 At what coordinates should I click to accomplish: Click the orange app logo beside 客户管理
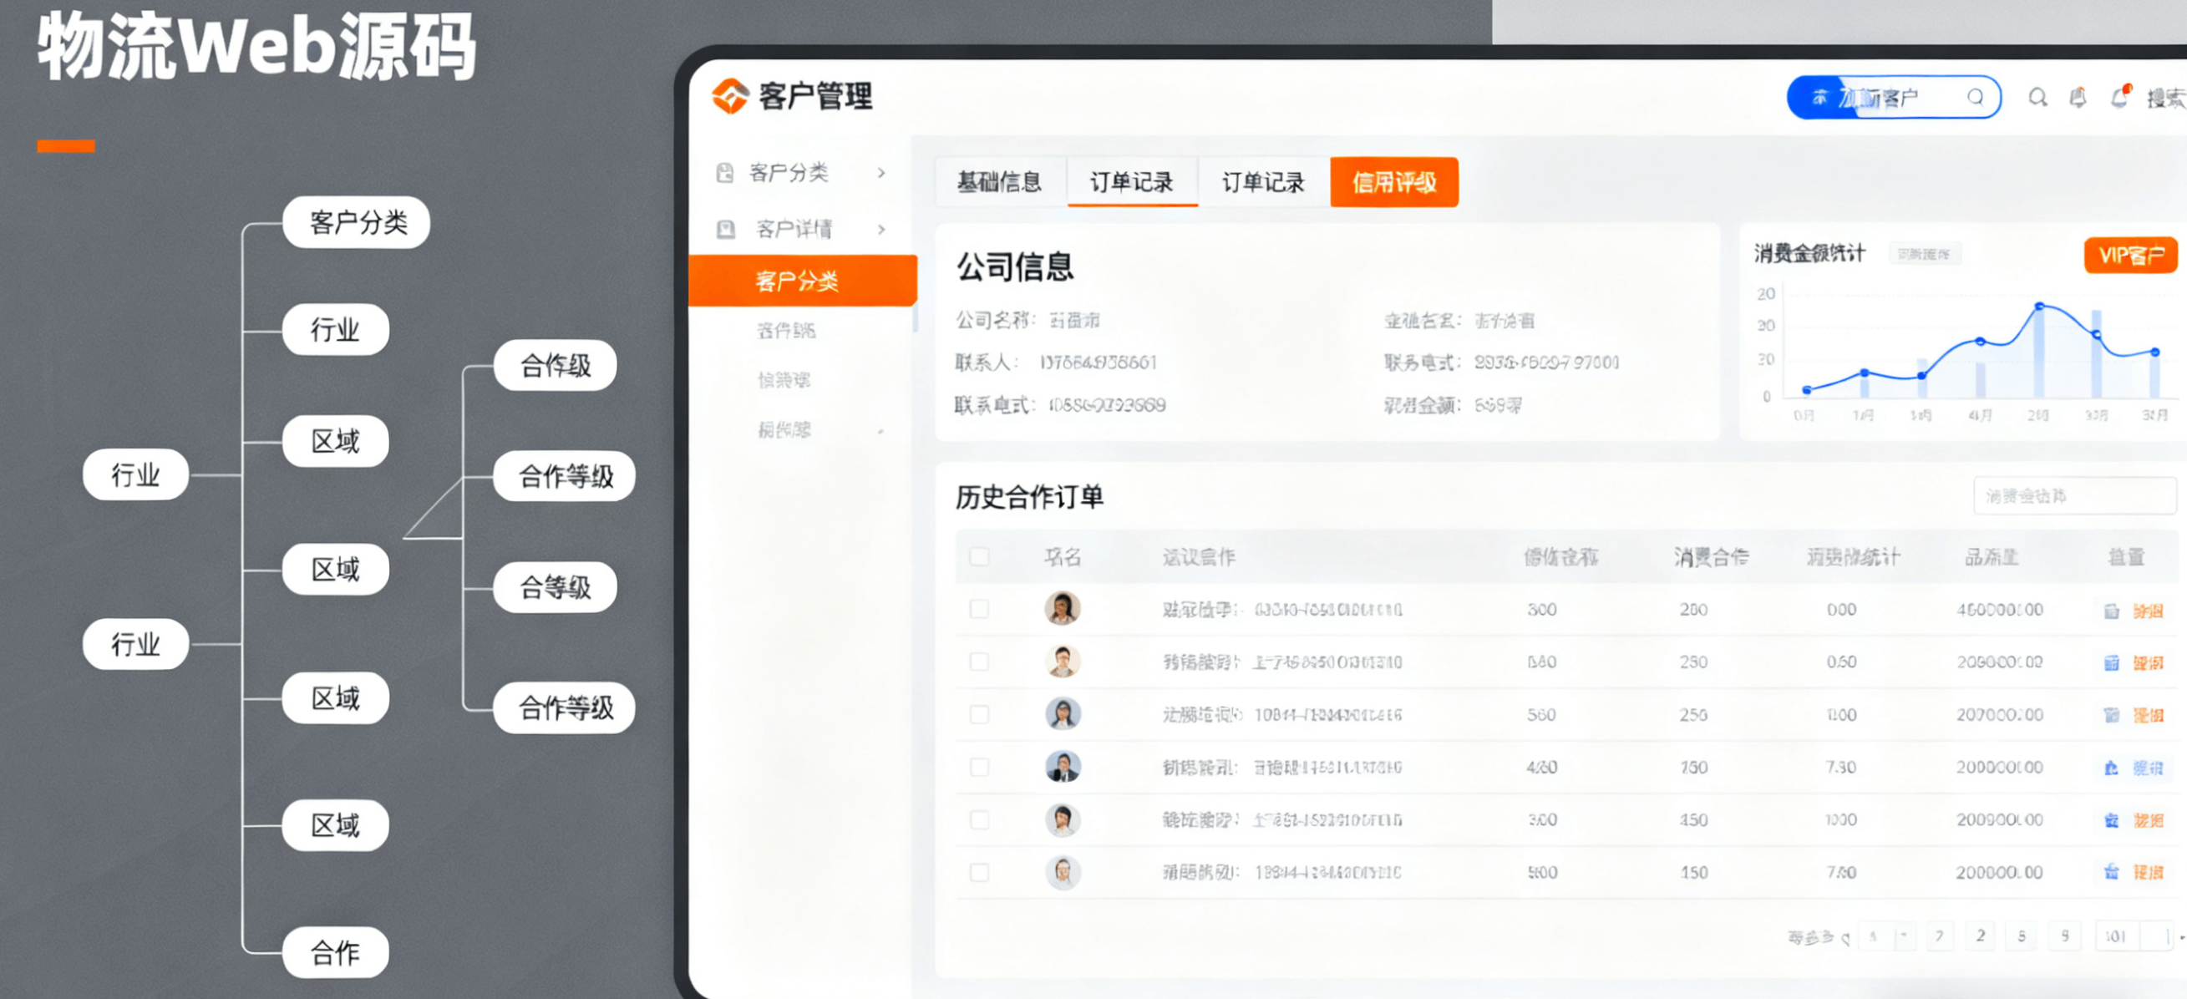[x=729, y=96]
